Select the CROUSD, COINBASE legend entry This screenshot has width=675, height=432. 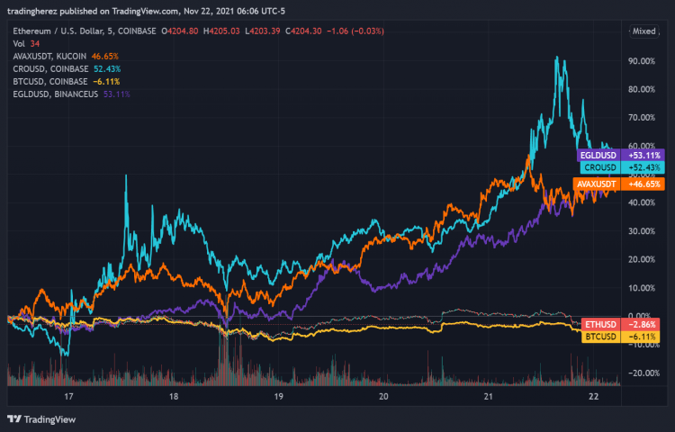49,68
